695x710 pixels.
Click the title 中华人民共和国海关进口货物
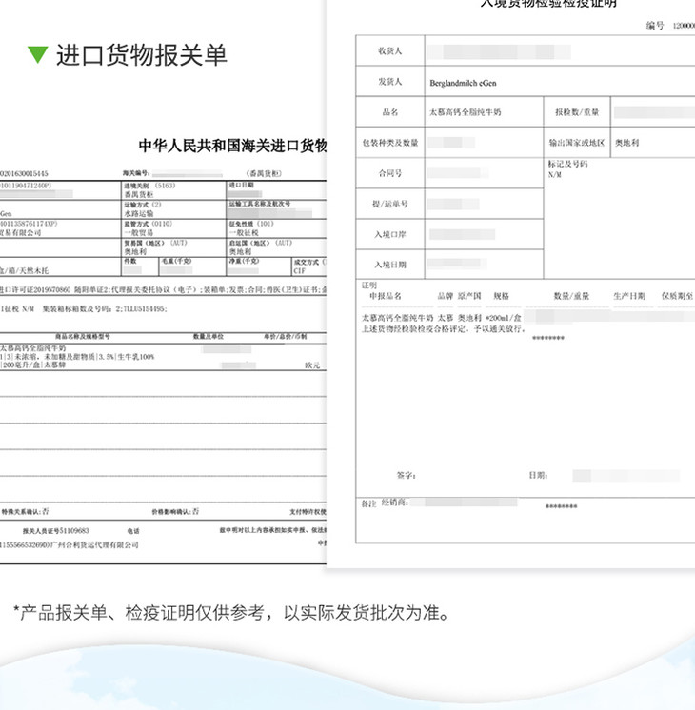click(232, 146)
